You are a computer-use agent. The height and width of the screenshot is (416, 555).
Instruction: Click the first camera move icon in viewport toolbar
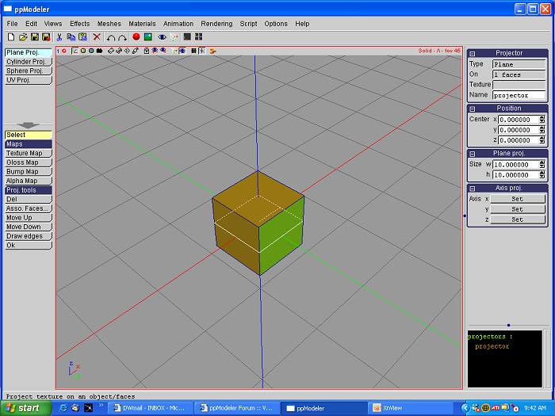[x=111, y=51]
